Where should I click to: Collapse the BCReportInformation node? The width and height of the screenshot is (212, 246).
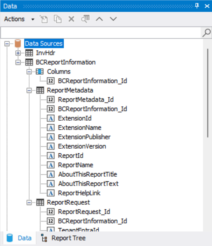coord(18,62)
